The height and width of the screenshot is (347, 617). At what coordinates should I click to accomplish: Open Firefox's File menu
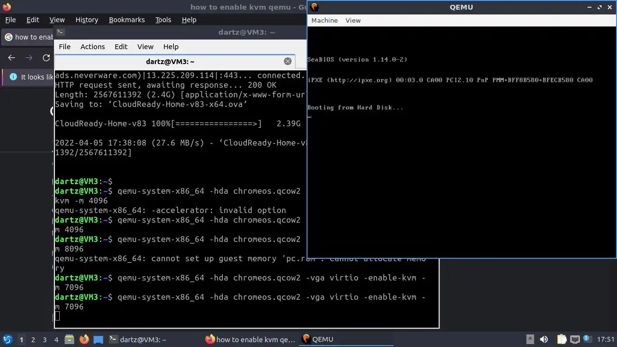coord(11,20)
